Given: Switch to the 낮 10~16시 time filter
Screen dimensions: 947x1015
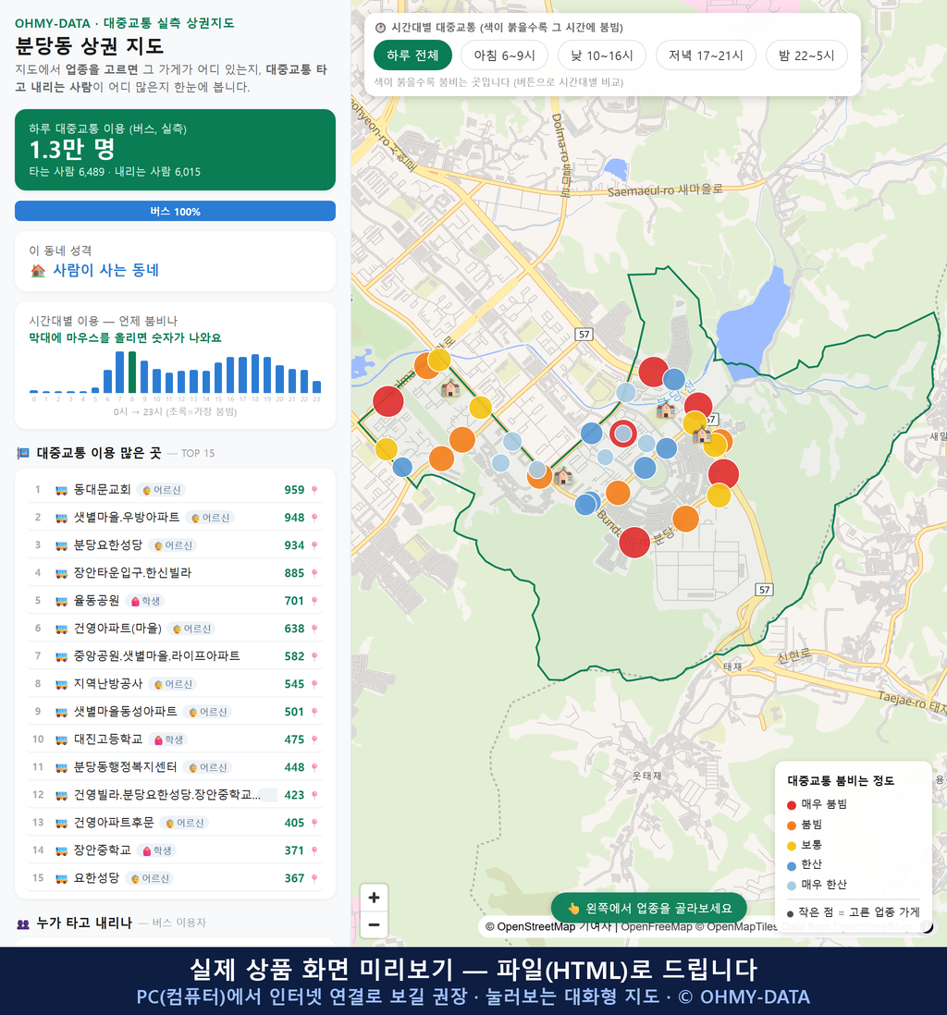Looking at the screenshot, I should click(602, 55).
